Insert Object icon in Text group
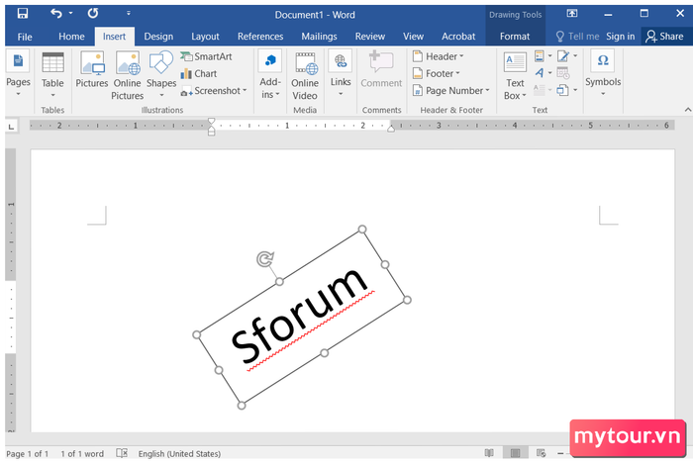The image size is (693, 466). 567,90
